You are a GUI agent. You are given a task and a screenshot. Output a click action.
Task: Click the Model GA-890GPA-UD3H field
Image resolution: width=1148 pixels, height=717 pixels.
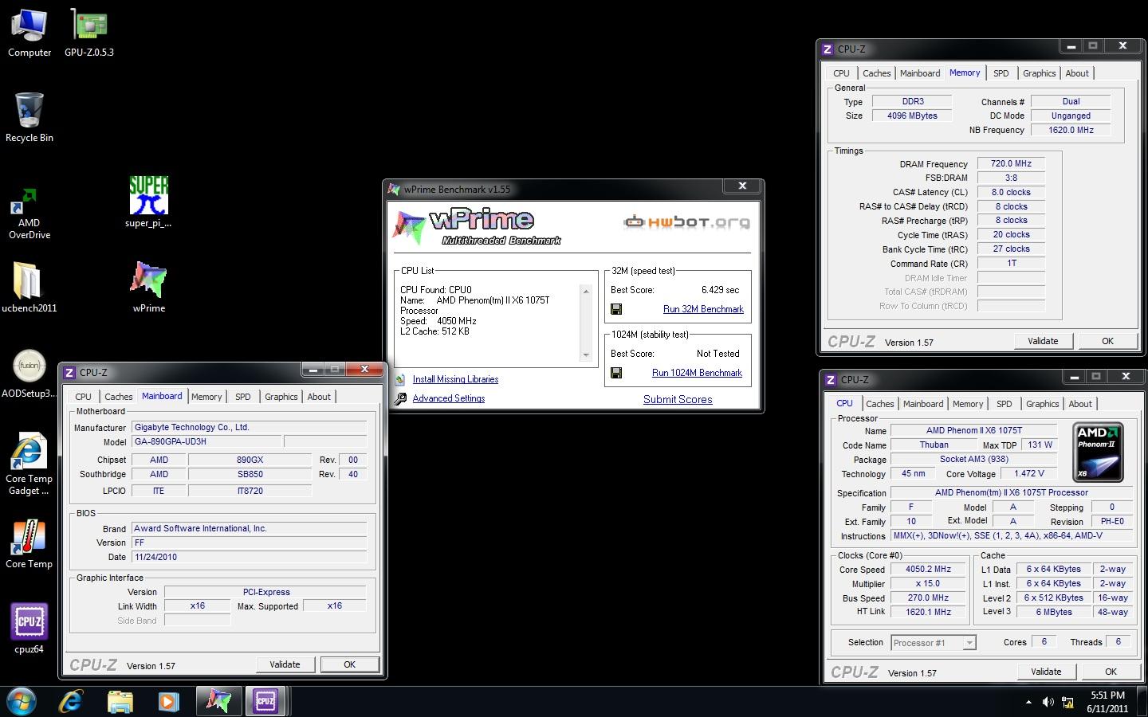pyautogui.click(x=206, y=441)
